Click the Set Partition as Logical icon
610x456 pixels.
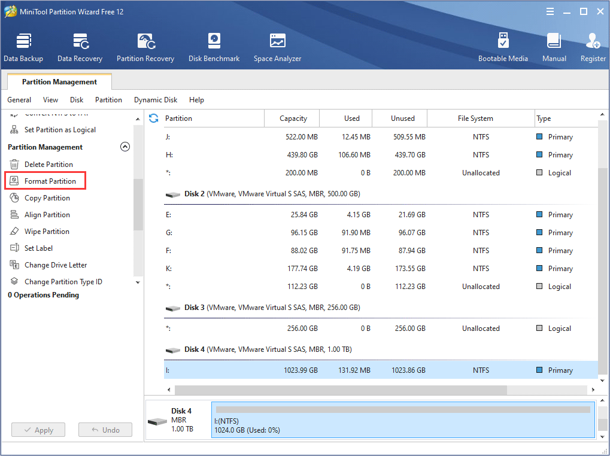click(x=14, y=130)
